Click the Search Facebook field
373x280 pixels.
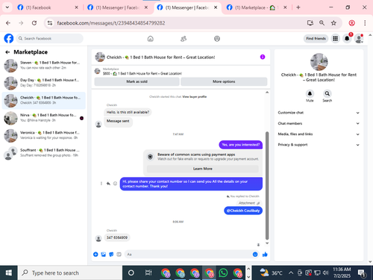[x=50, y=39]
